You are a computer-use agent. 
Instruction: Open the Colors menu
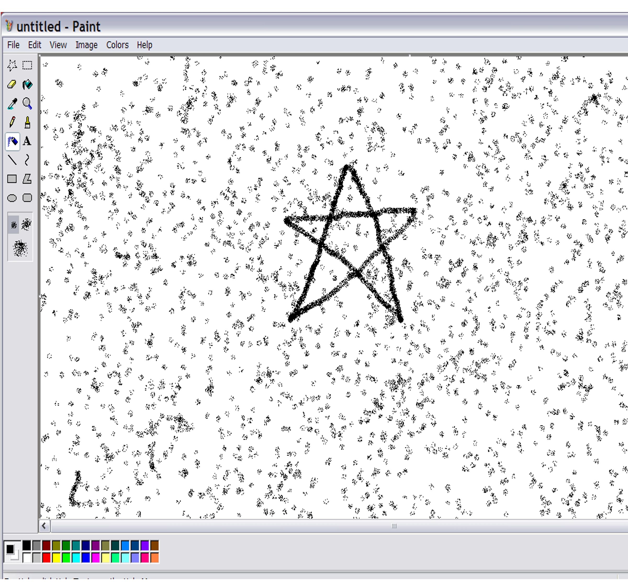(117, 44)
